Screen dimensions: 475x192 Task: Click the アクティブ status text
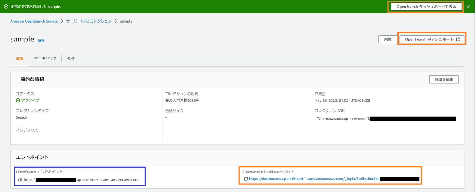click(x=30, y=100)
